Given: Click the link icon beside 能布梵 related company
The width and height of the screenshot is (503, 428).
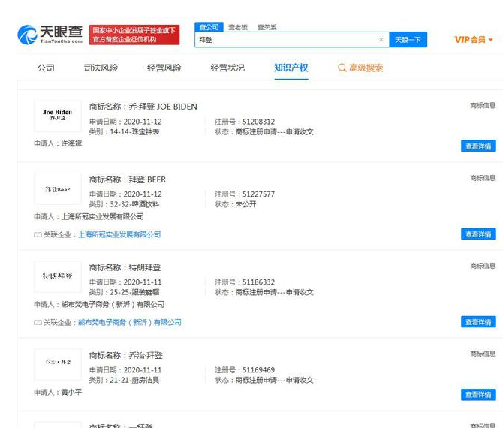Looking at the screenshot, I should 38,323.
